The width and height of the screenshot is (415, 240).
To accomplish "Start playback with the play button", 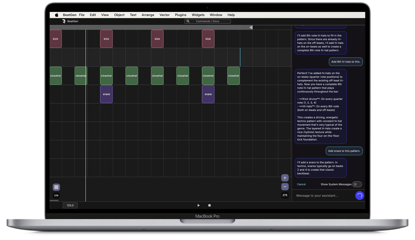I will click(x=199, y=205).
